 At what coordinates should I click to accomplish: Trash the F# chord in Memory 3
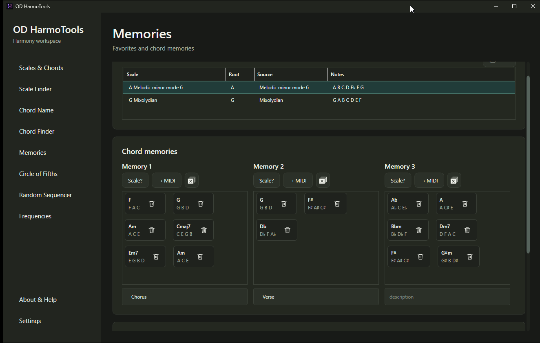tap(420, 257)
